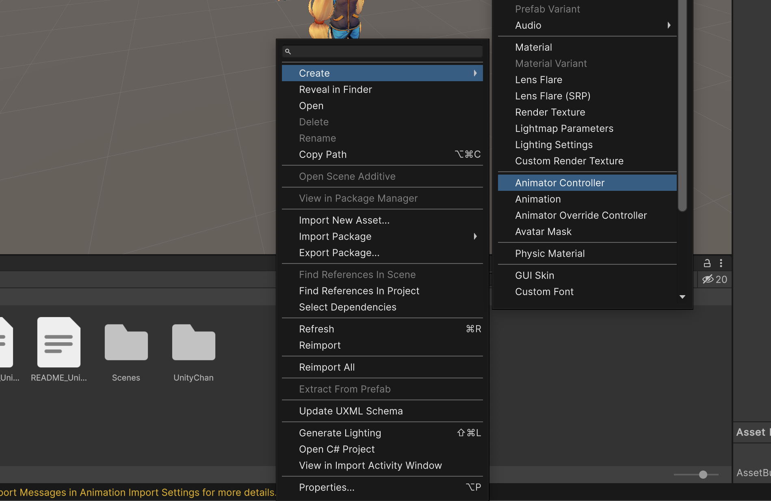Image resolution: width=771 pixels, height=501 pixels.
Task: Expand the Audio submenu
Action: [x=669, y=25]
